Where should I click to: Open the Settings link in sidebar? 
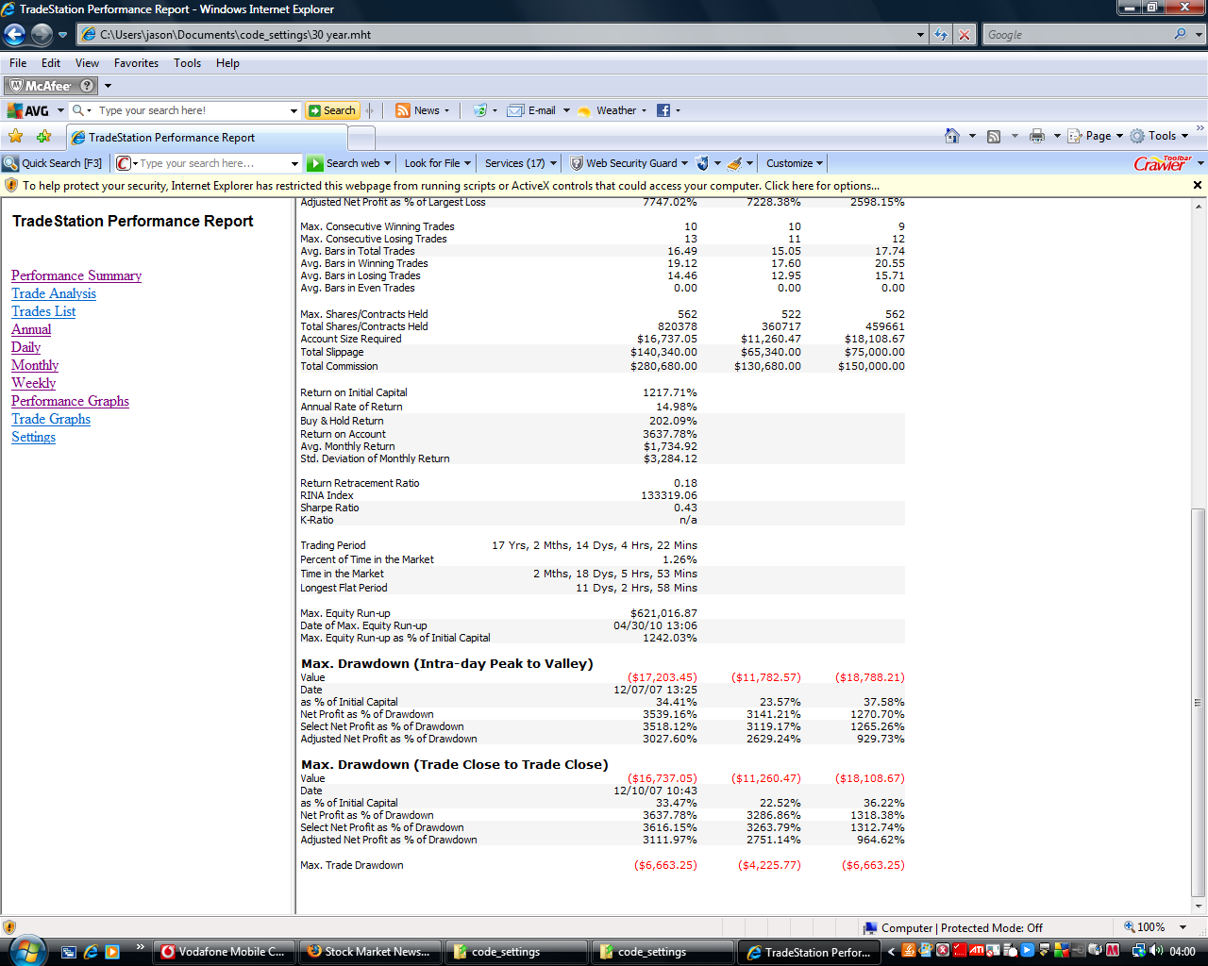click(x=33, y=437)
